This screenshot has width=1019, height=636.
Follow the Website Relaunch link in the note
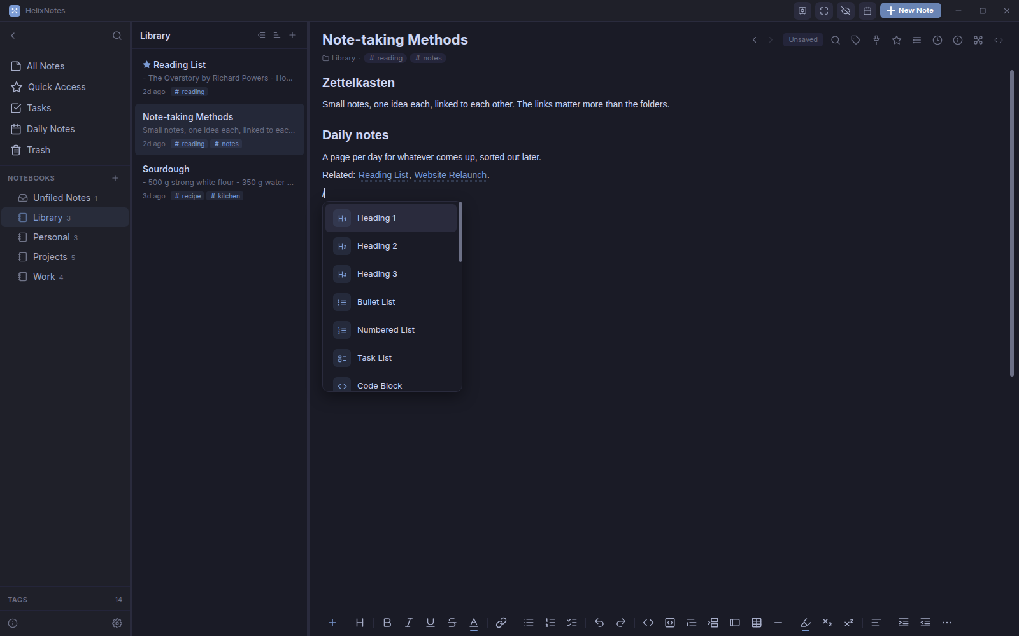(450, 175)
